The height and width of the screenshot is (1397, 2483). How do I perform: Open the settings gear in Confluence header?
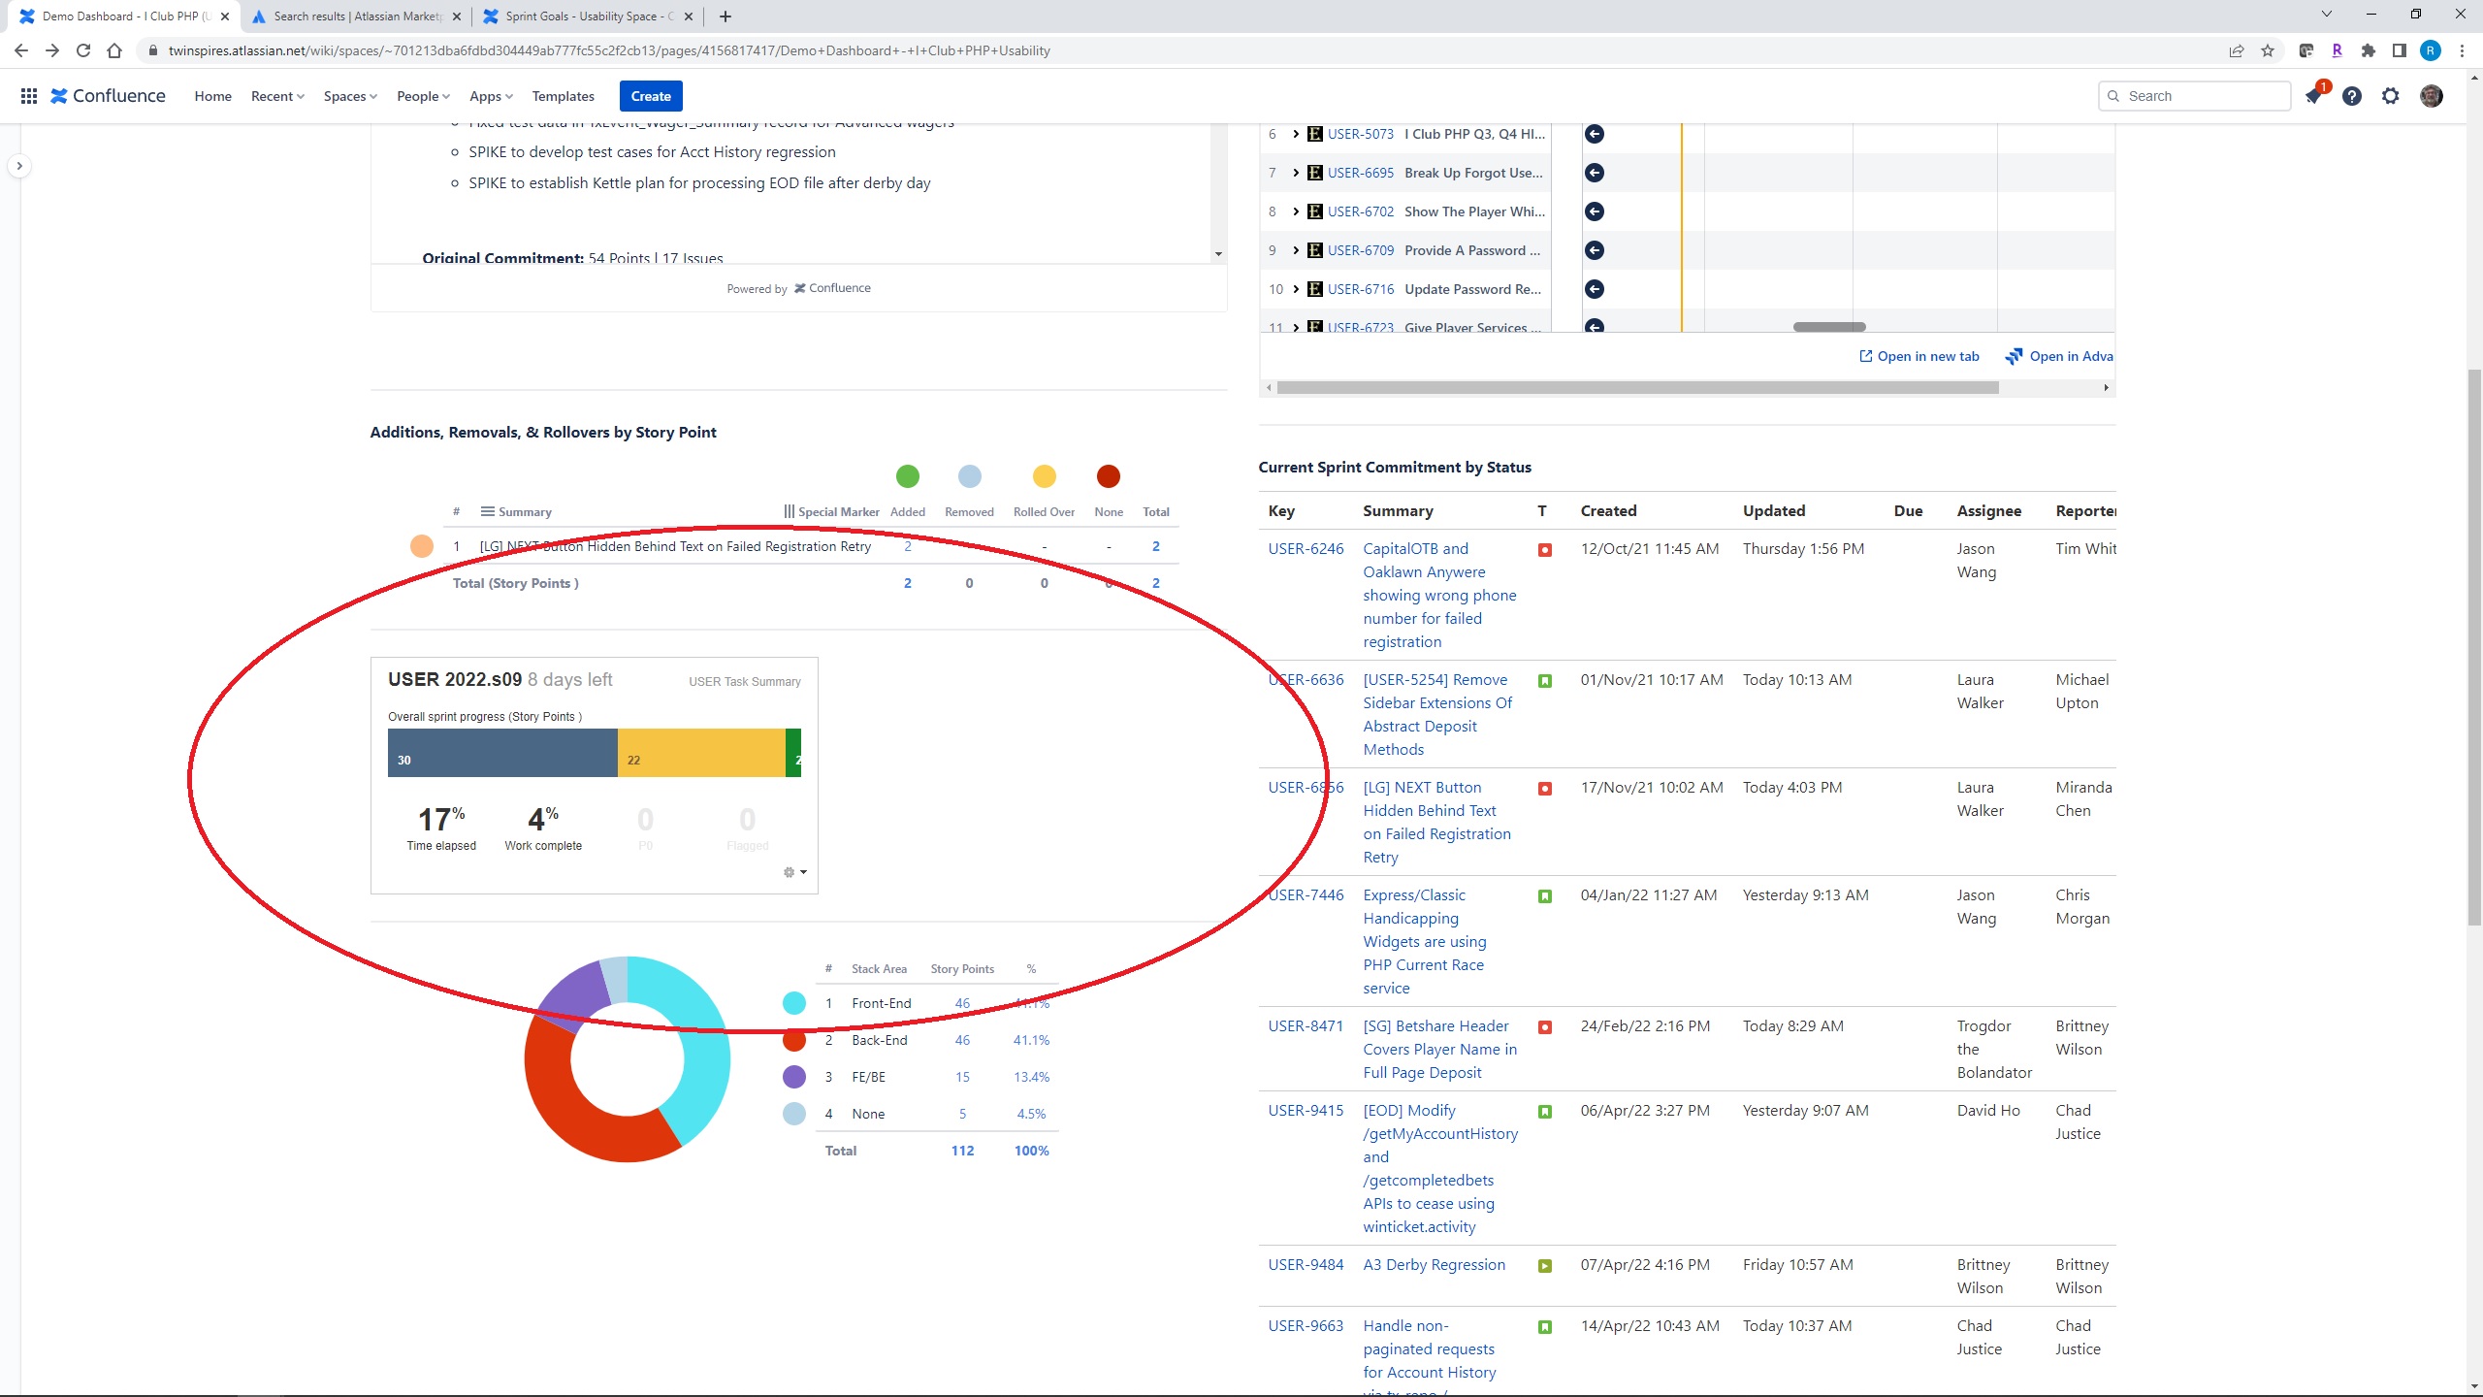[x=2391, y=96]
